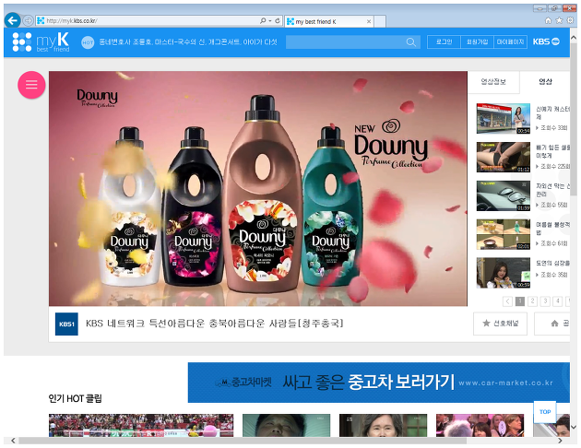The image size is (581, 448).
Task: Click the 조회수 61회 view count text
Action: 553,243
